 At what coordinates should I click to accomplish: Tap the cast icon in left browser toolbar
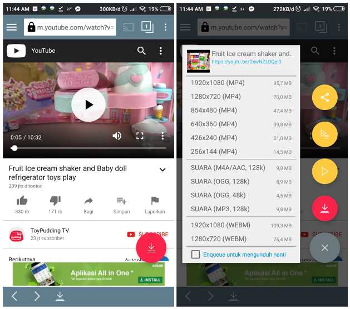pyautogui.click(x=128, y=27)
